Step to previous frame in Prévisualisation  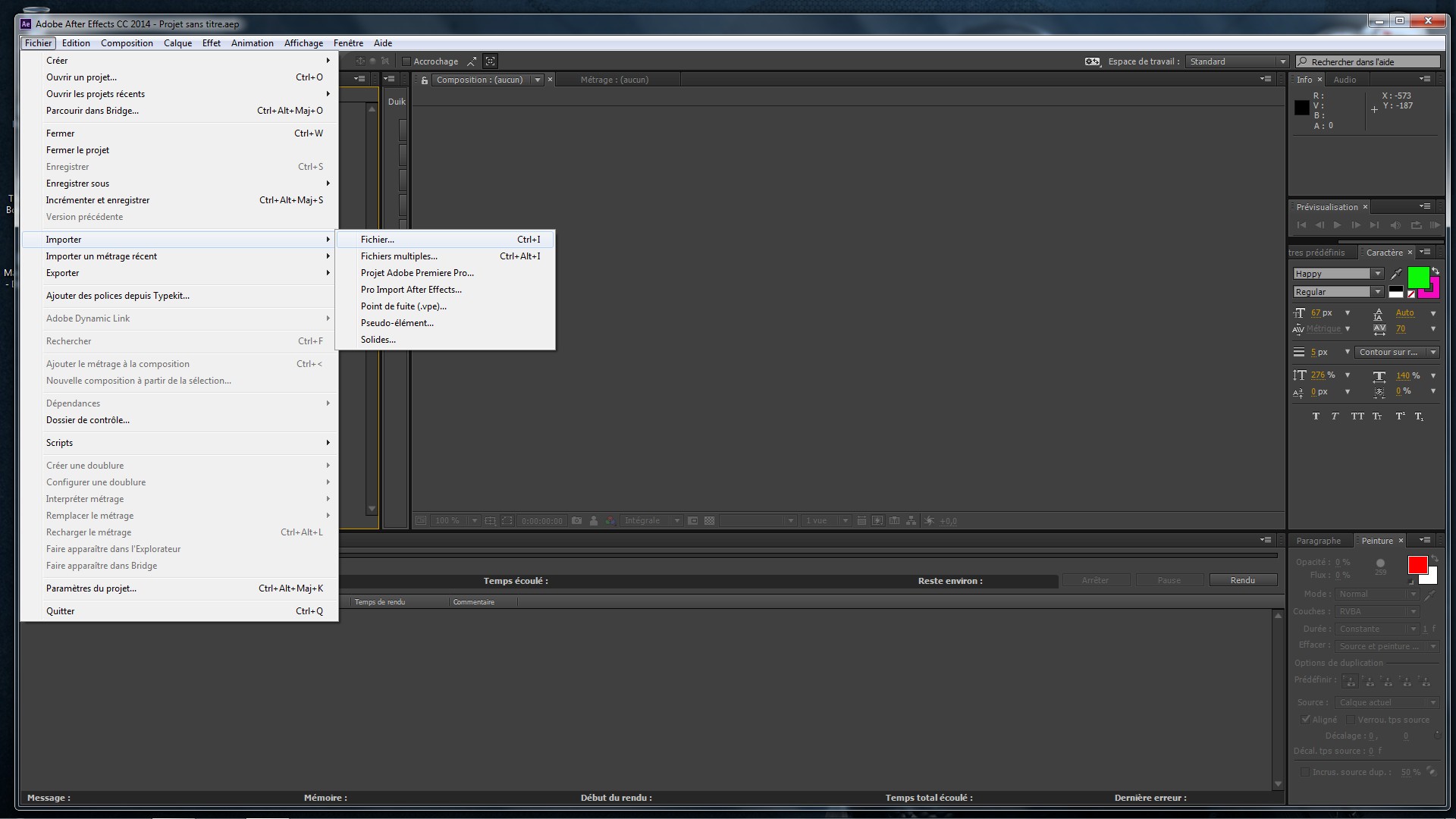(x=1319, y=225)
